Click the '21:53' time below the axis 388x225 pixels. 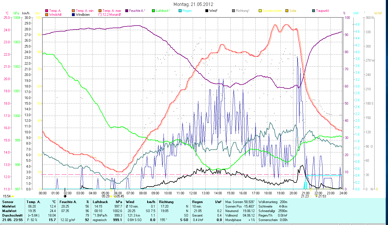(x=322, y=196)
